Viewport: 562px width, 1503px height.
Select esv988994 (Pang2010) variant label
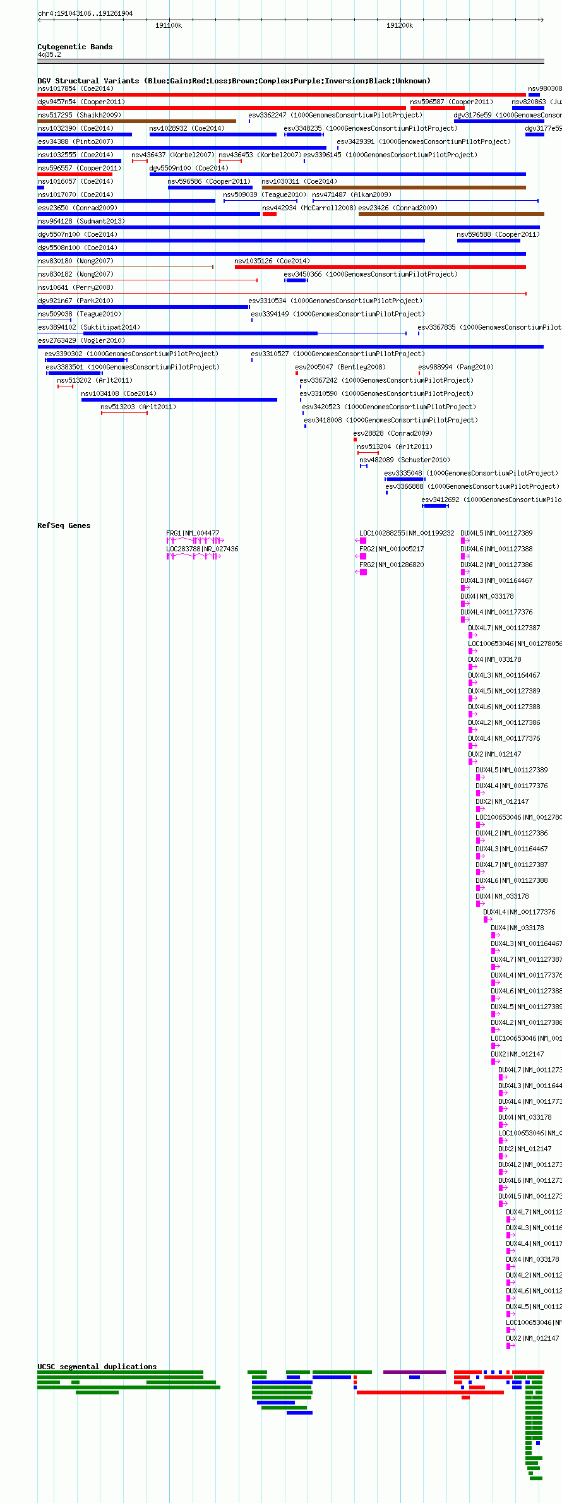pyautogui.click(x=456, y=367)
